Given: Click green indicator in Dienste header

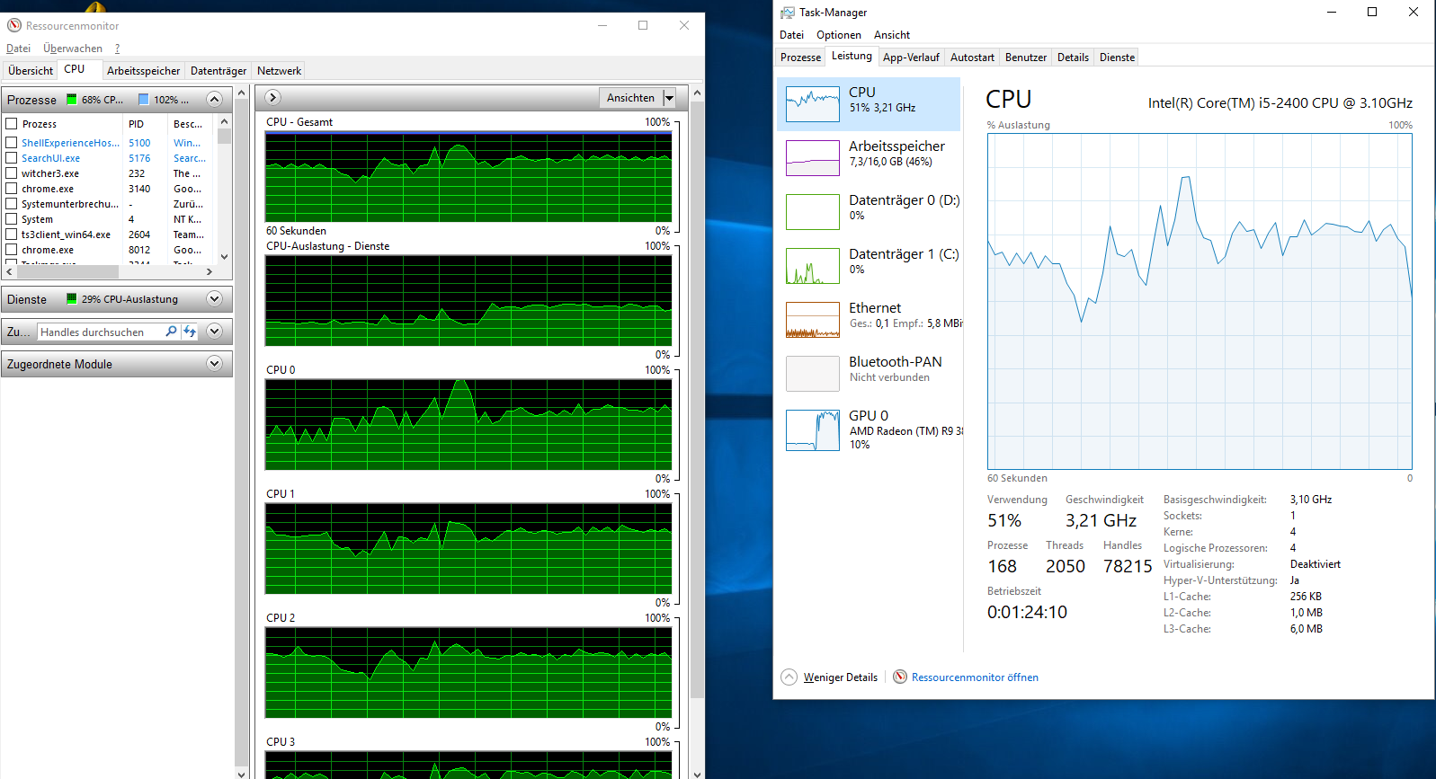Looking at the screenshot, I should coord(72,299).
